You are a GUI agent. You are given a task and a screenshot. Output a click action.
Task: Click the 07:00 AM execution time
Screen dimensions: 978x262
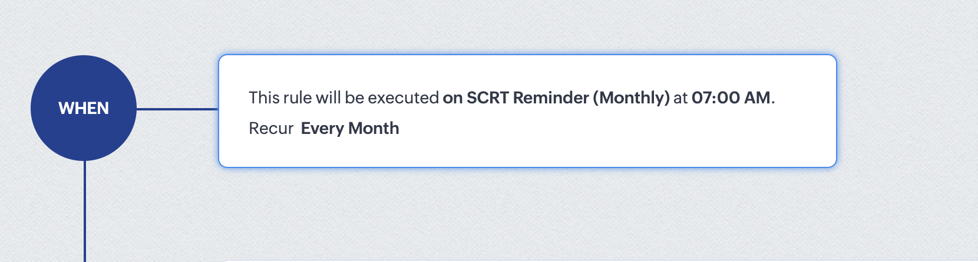pos(731,98)
